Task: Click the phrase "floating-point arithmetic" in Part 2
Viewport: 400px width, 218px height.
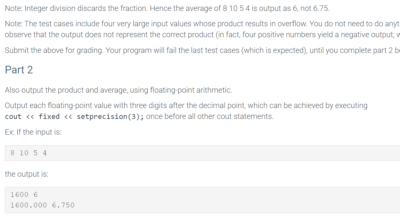Action: click(x=191, y=90)
